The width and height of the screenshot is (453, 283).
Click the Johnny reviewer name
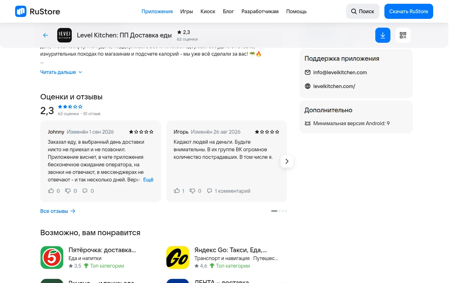[x=56, y=132]
